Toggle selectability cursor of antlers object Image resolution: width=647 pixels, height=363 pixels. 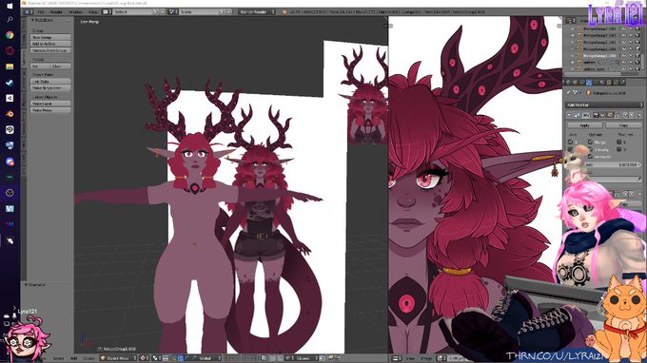(x=631, y=62)
